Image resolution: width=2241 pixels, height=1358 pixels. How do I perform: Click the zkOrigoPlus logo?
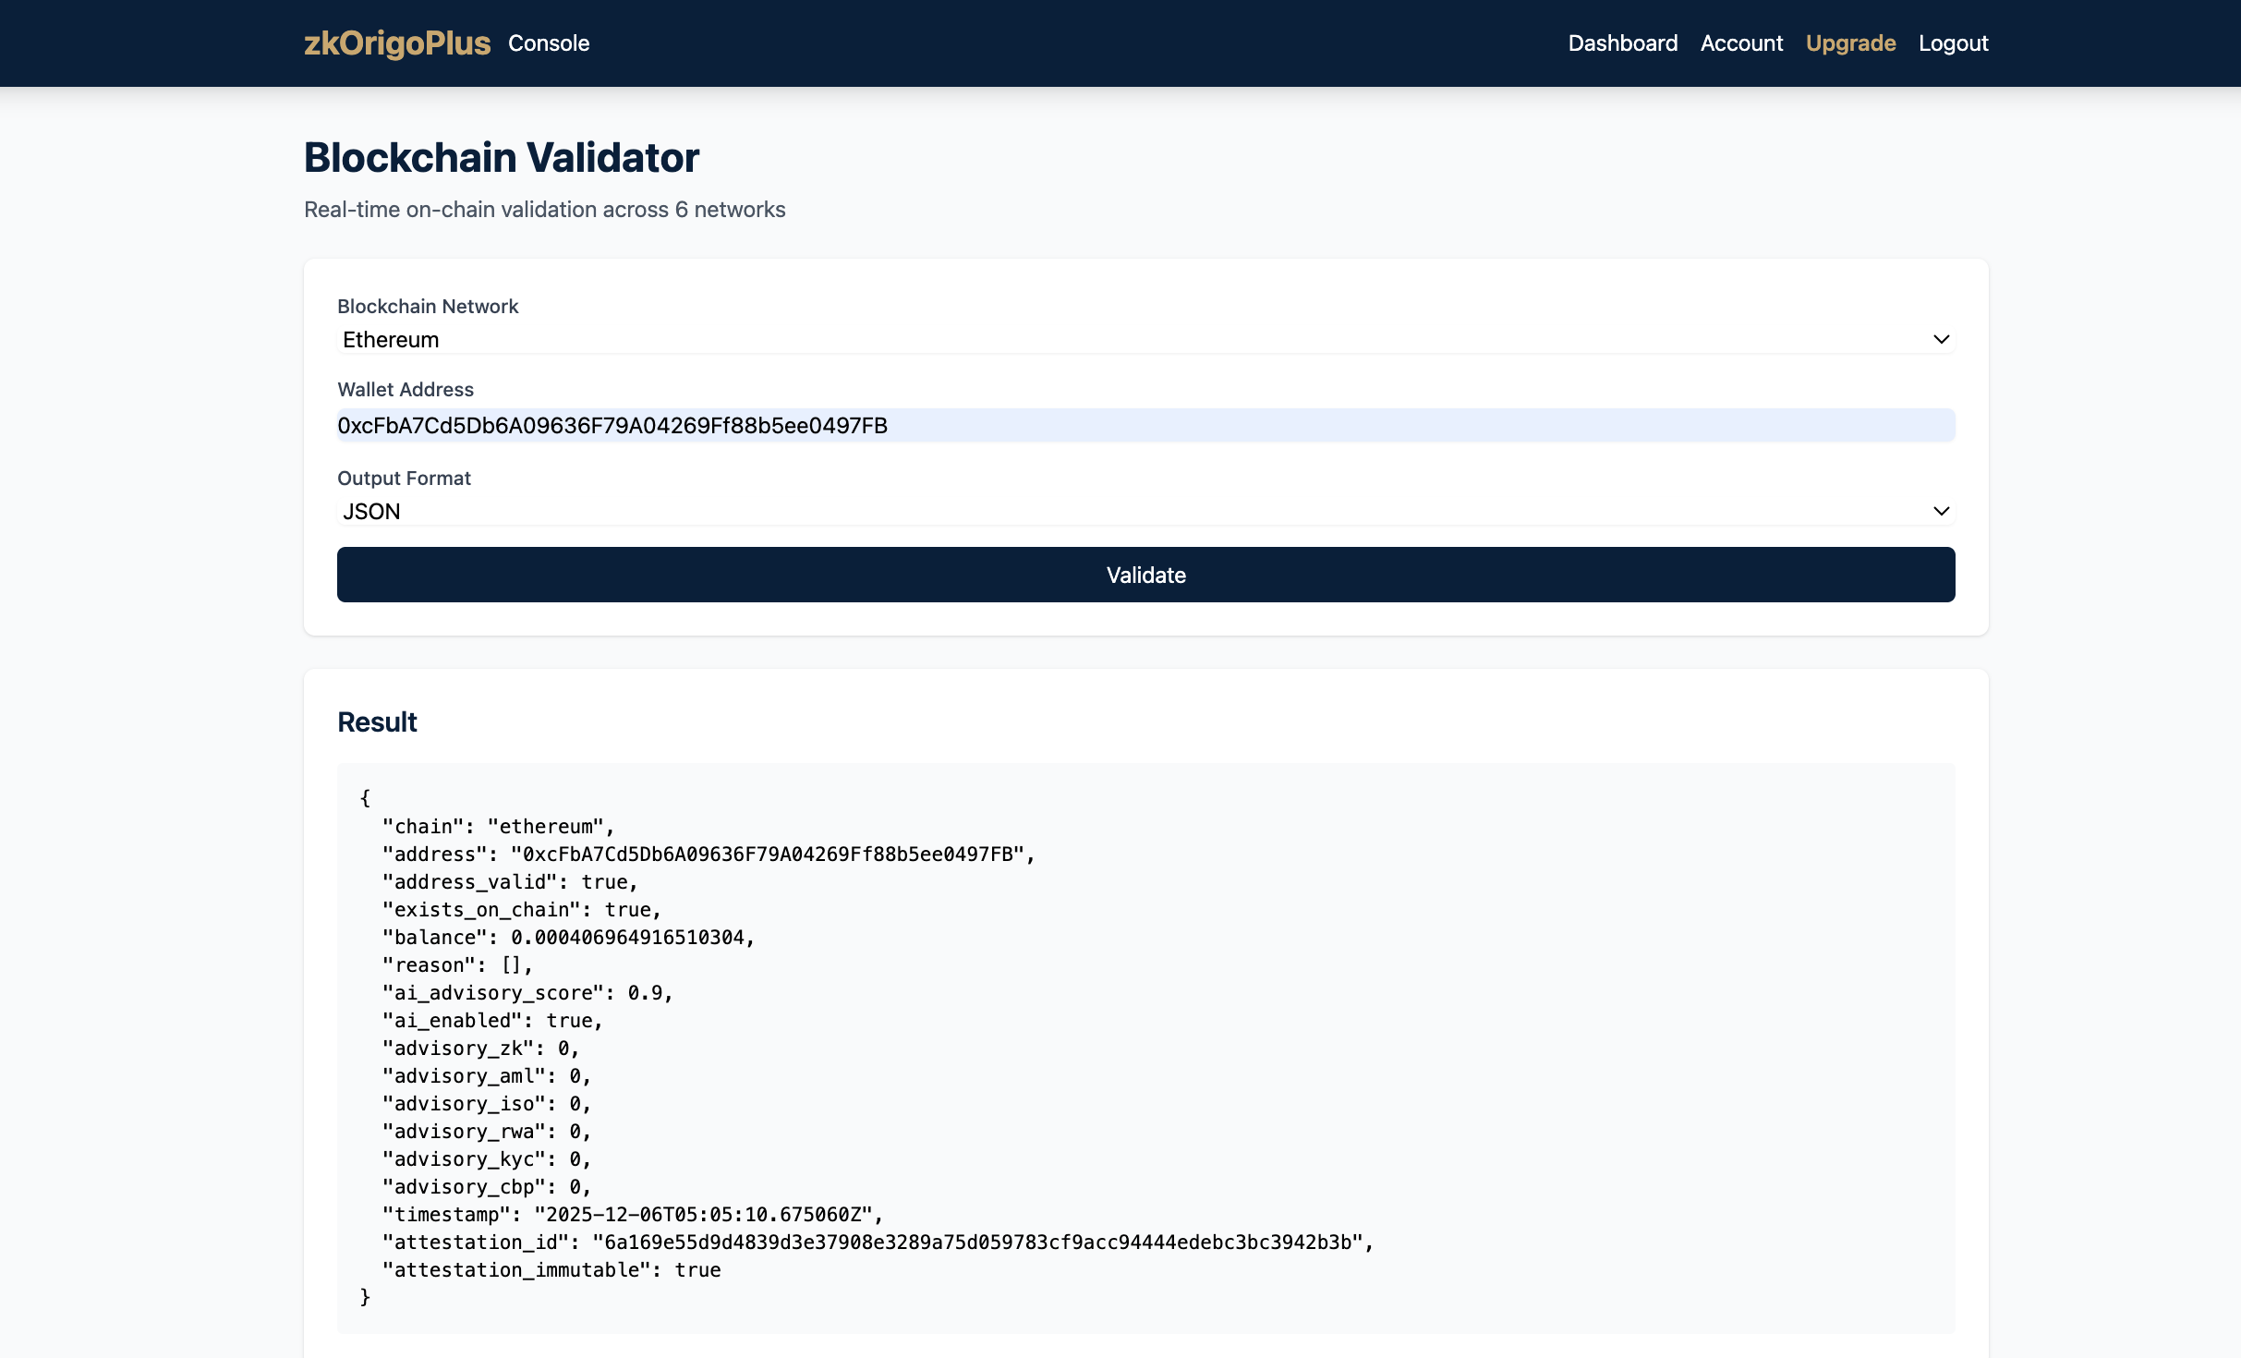397,42
